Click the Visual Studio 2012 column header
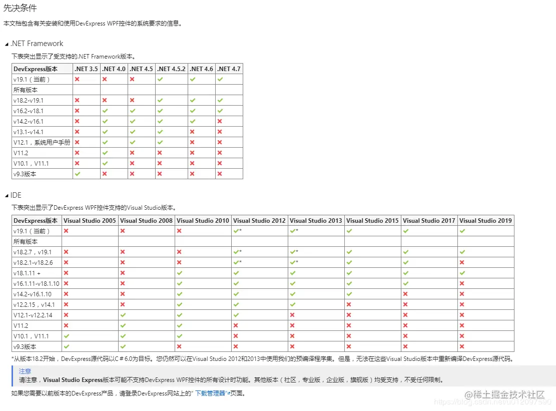 pyautogui.click(x=259, y=221)
